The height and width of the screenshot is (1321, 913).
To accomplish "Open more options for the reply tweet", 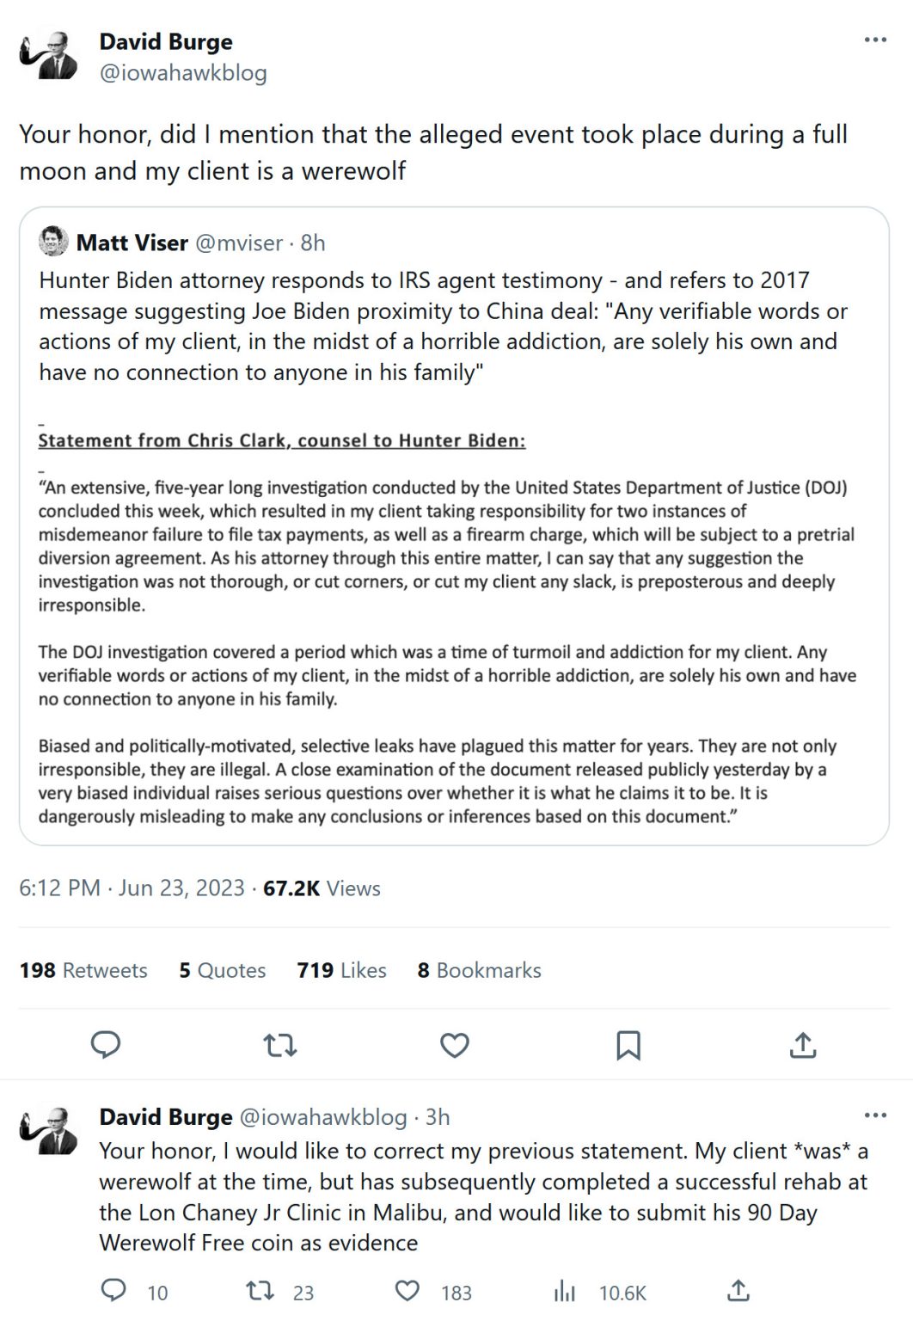I will tap(875, 1115).
